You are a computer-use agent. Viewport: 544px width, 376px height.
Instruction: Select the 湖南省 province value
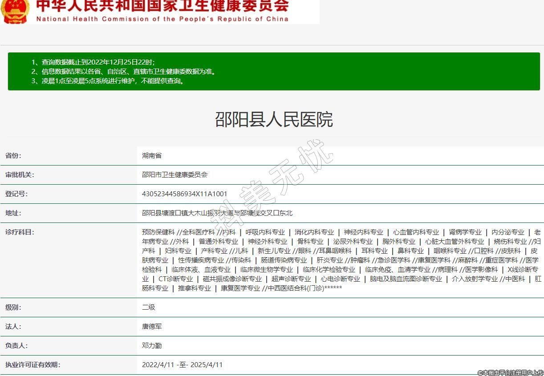tap(152, 156)
